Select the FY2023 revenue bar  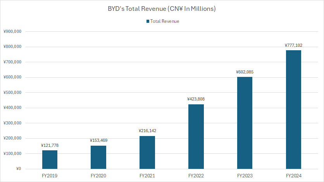pyautogui.click(x=245, y=123)
